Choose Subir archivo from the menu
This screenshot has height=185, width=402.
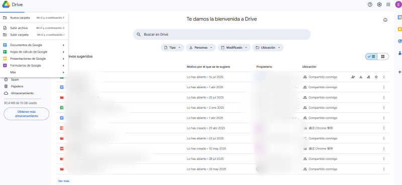[x=34, y=28]
